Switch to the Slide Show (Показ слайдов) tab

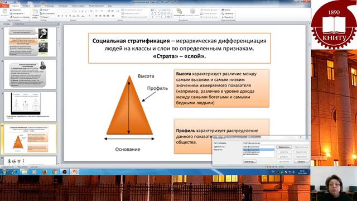78,6
